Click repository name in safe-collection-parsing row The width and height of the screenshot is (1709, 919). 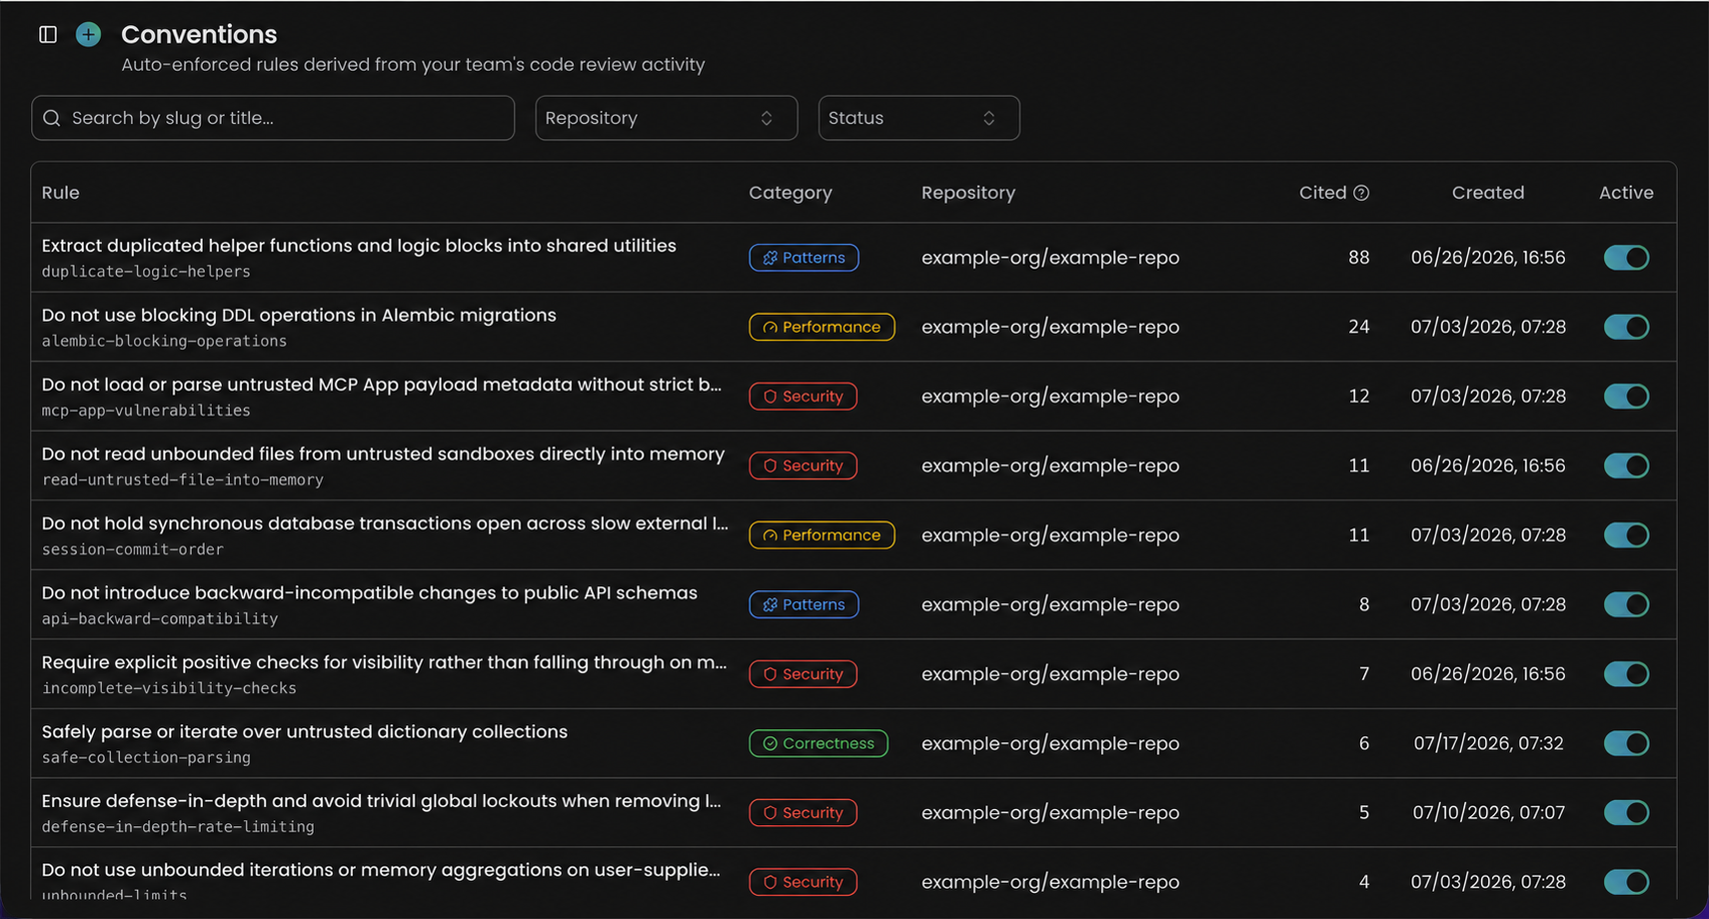(x=1050, y=743)
